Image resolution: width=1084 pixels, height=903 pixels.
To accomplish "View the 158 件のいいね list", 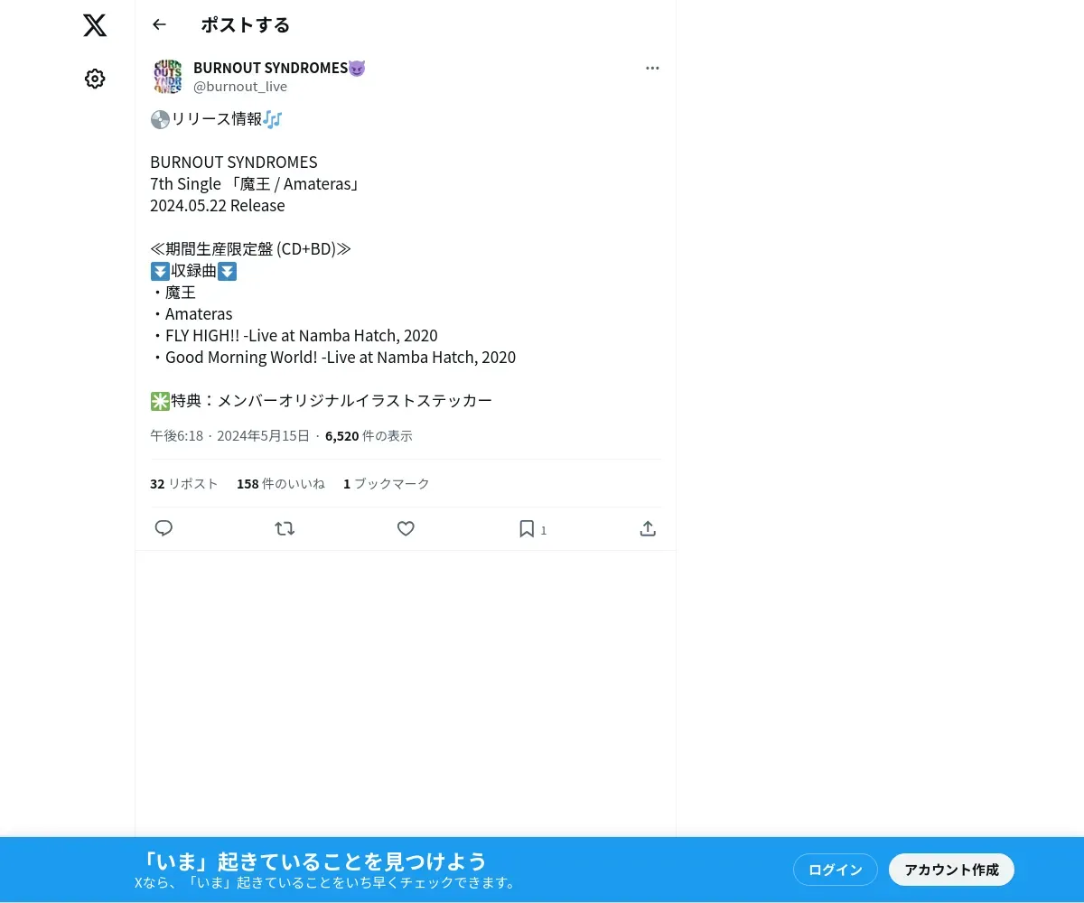I will 281,483.
